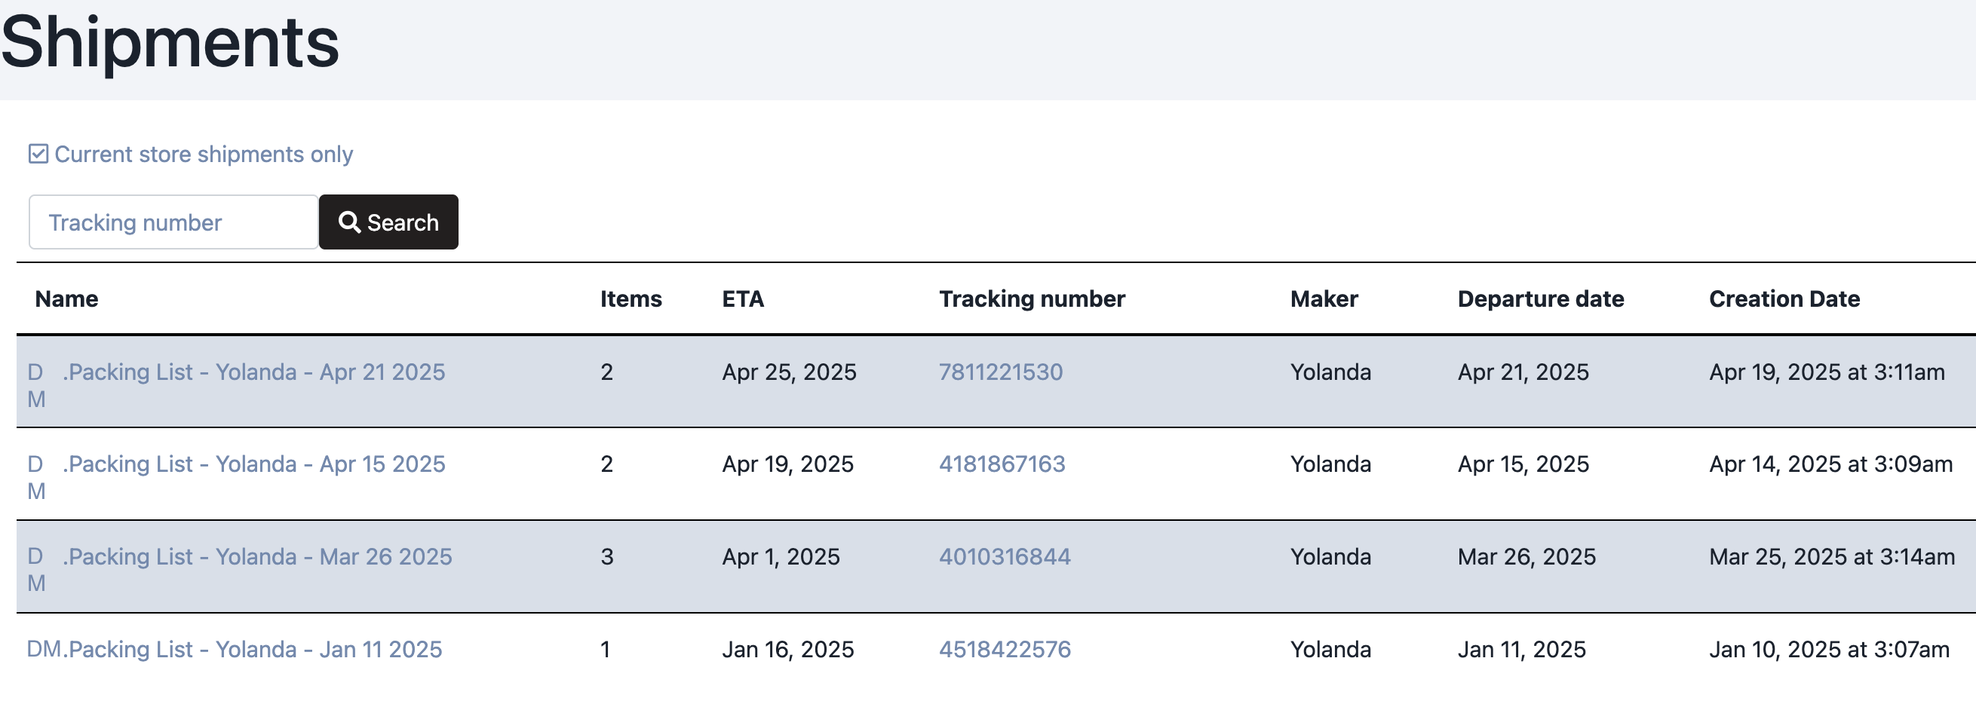Open Packing List Yolanda Mar 26 2025

pyautogui.click(x=257, y=557)
